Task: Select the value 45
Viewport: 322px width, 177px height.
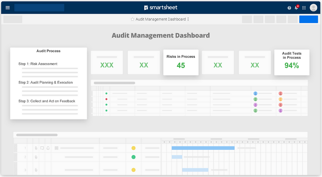Action: (181, 65)
